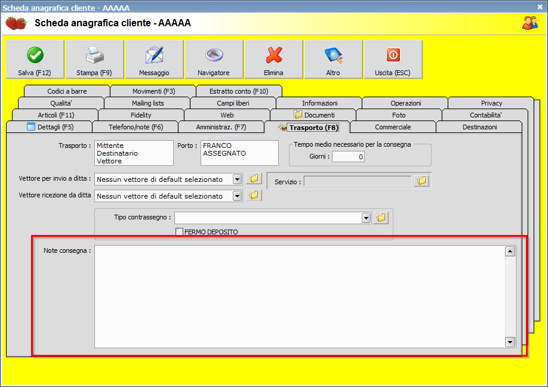The image size is (548, 387).
Task: Click inside the Note consegna text area
Action: pos(300,296)
